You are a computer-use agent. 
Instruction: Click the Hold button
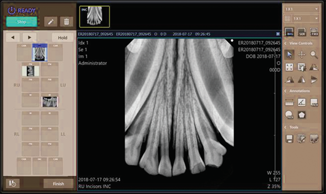(63, 38)
